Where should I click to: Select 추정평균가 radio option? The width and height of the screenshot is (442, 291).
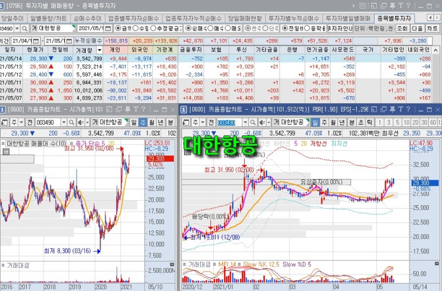pos(153,29)
